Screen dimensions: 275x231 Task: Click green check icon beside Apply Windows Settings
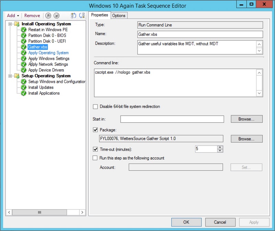pos(24,58)
